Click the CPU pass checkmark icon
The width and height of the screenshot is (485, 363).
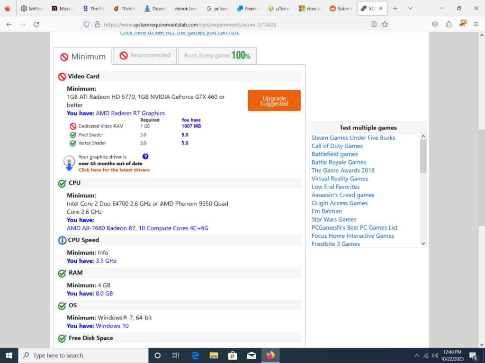pyautogui.click(x=62, y=183)
